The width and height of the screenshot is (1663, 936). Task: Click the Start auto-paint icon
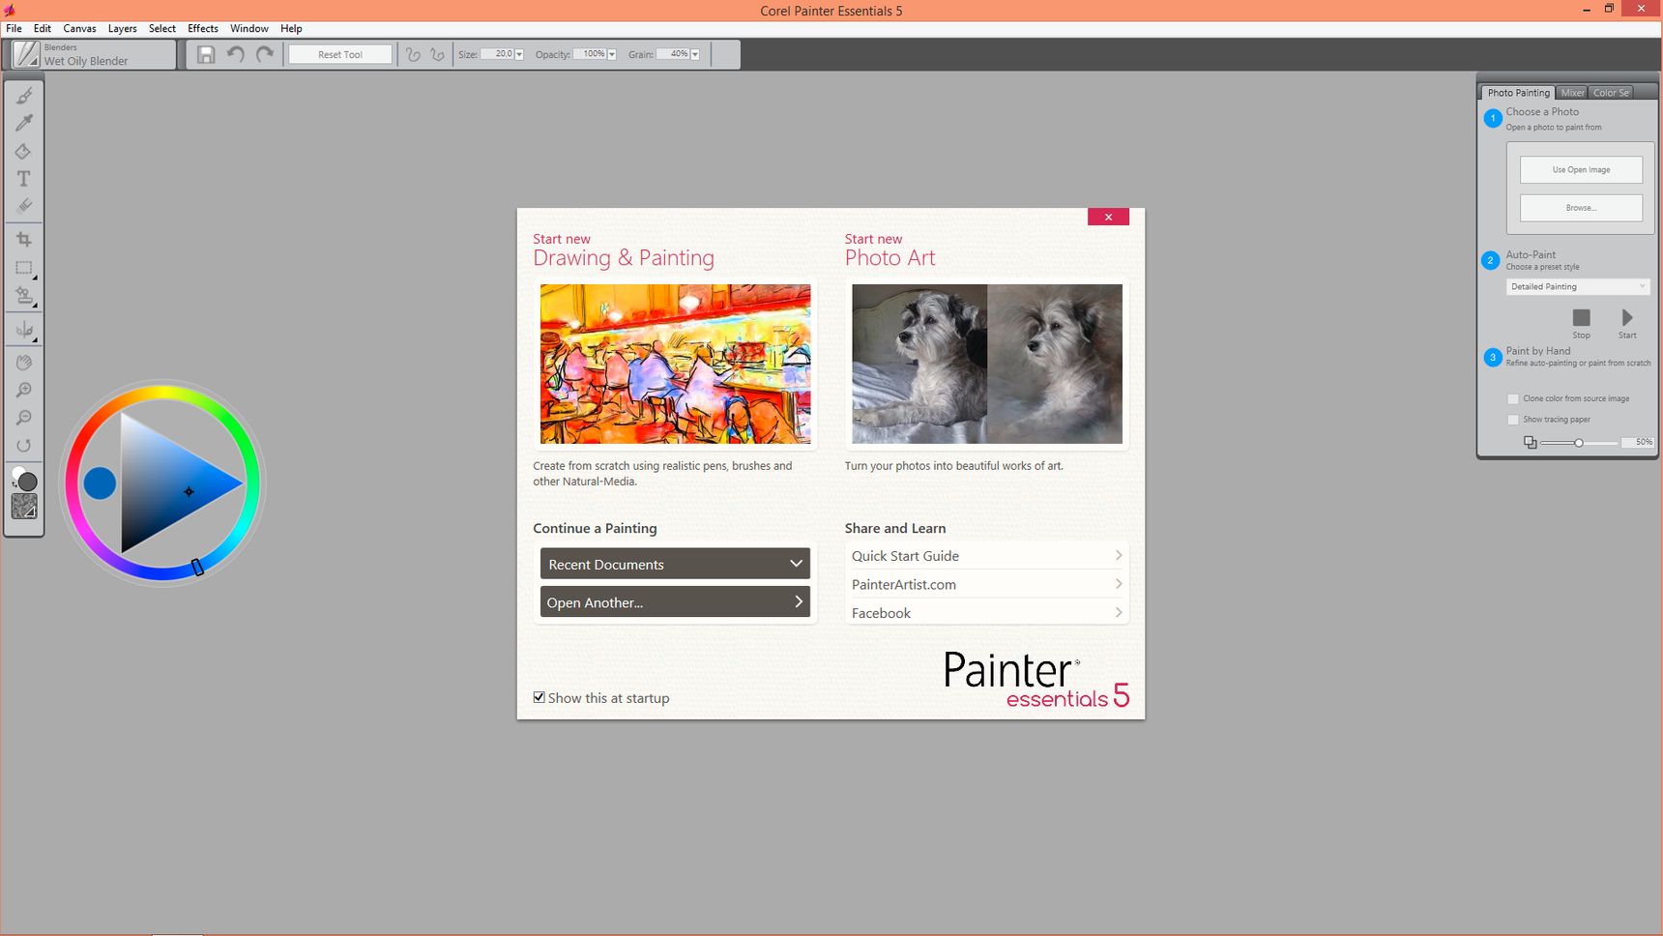[x=1627, y=318]
